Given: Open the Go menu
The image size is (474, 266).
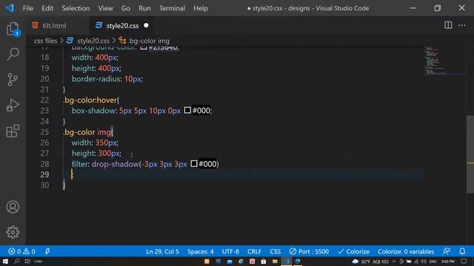Looking at the screenshot, I should pyautogui.click(x=125, y=8).
